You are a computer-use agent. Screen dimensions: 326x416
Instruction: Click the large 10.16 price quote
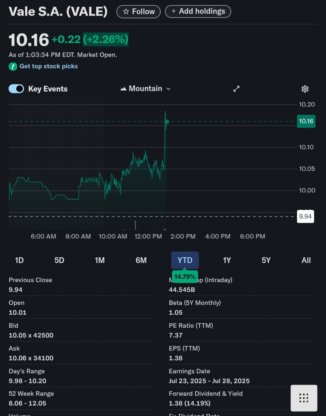coord(29,40)
